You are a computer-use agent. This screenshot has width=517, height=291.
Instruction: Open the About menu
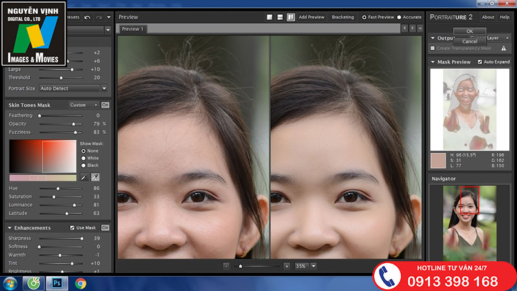point(488,17)
